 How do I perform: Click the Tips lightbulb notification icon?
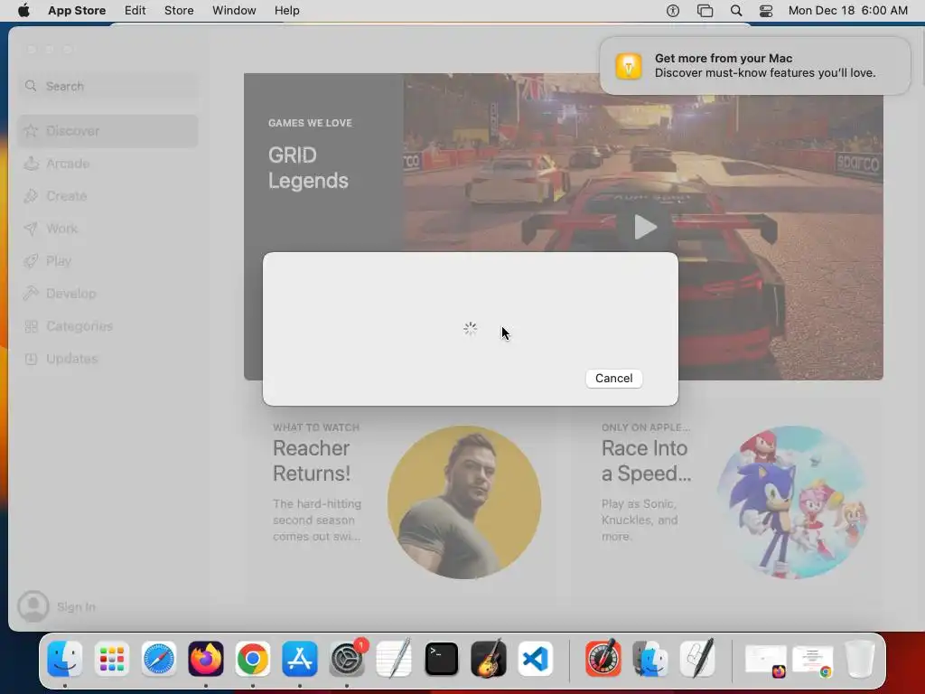629,66
